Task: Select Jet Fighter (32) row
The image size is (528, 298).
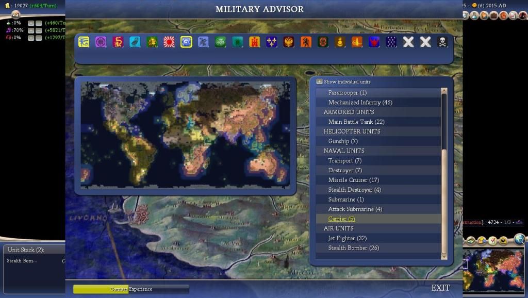Action: 378,238
